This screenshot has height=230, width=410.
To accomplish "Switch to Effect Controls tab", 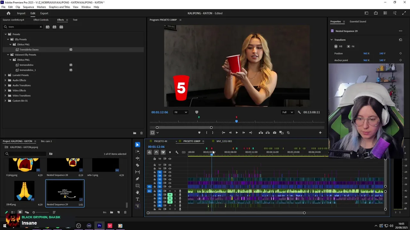I will (x=41, y=20).
